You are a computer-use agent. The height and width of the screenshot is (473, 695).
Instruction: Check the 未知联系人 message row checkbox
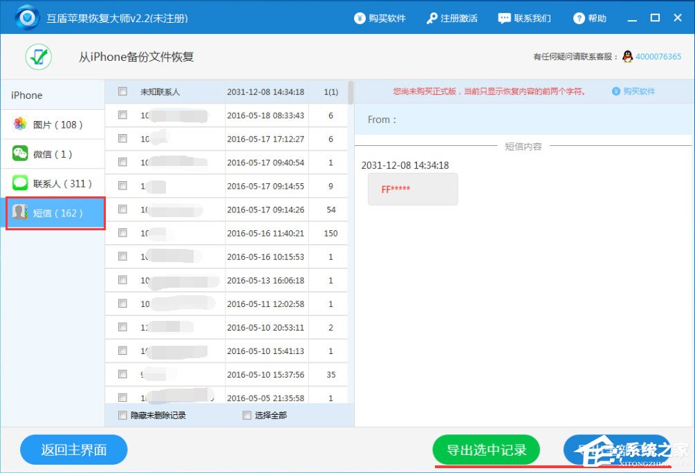click(122, 91)
